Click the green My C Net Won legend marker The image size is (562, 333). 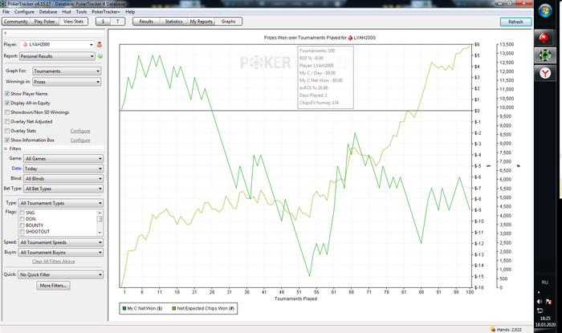(124, 308)
